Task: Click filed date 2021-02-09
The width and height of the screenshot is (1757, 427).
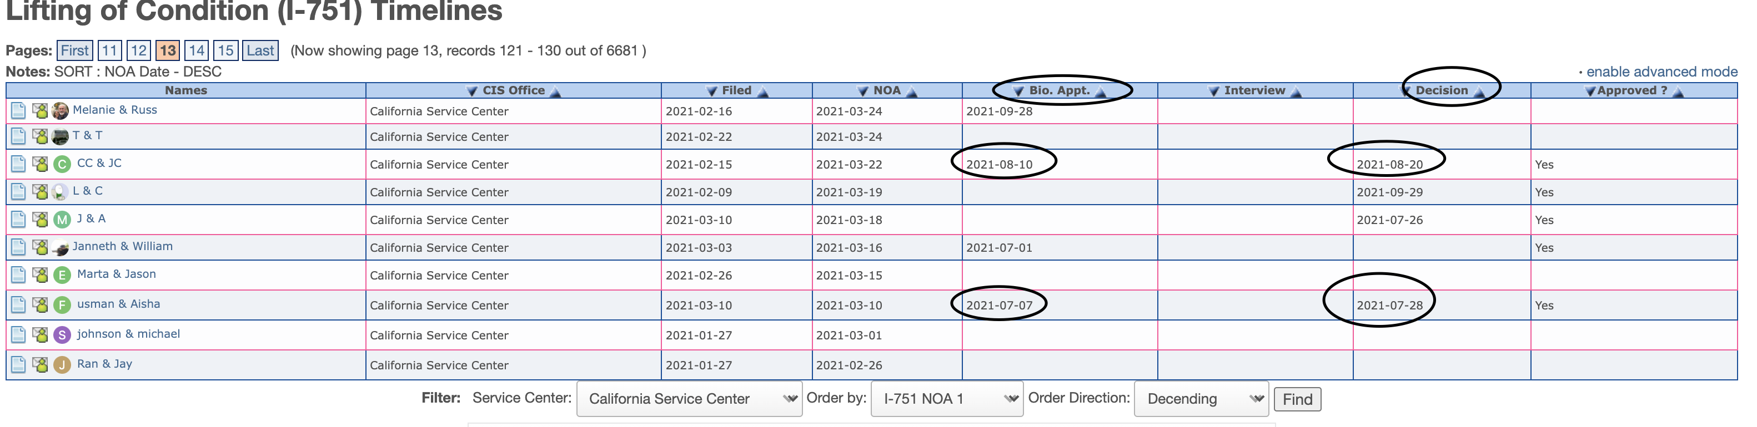Action: click(699, 192)
